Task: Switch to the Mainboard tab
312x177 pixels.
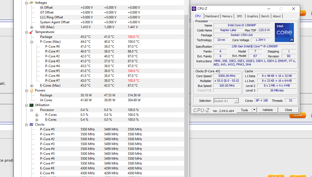Action: click(x=212, y=16)
